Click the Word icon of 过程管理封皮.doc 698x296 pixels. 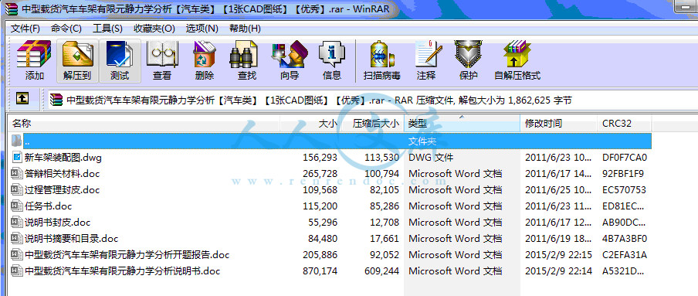[17, 189]
